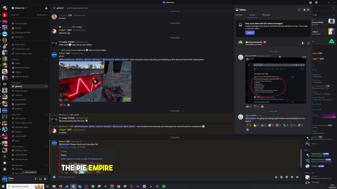The width and height of the screenshot is (337, 189).
Task: Click the Inbox icon in title bar
Action: pyautogui.click(x=310, y=2)
